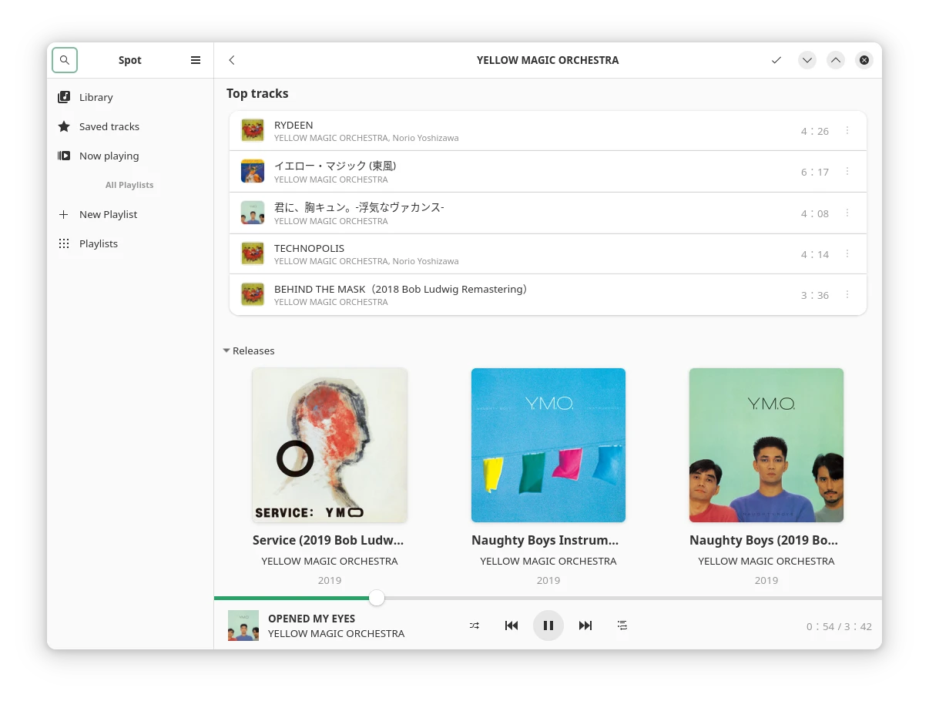
Task: Open options menu for TECHNOPOLIS track
Action: tap(847, 254)
